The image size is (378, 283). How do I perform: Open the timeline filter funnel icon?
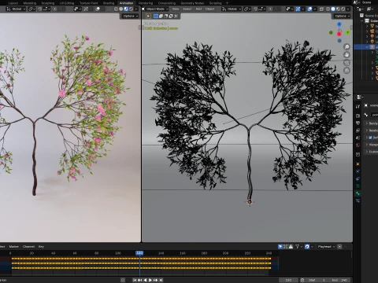[x=298, y=247]
